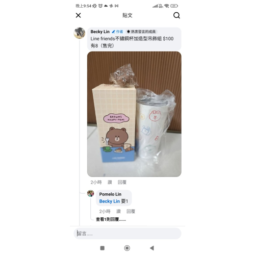Open Pomelo Lin's name link
Image resolution: width=255 pixels, height=255 pixels.
tap(110, 194)
